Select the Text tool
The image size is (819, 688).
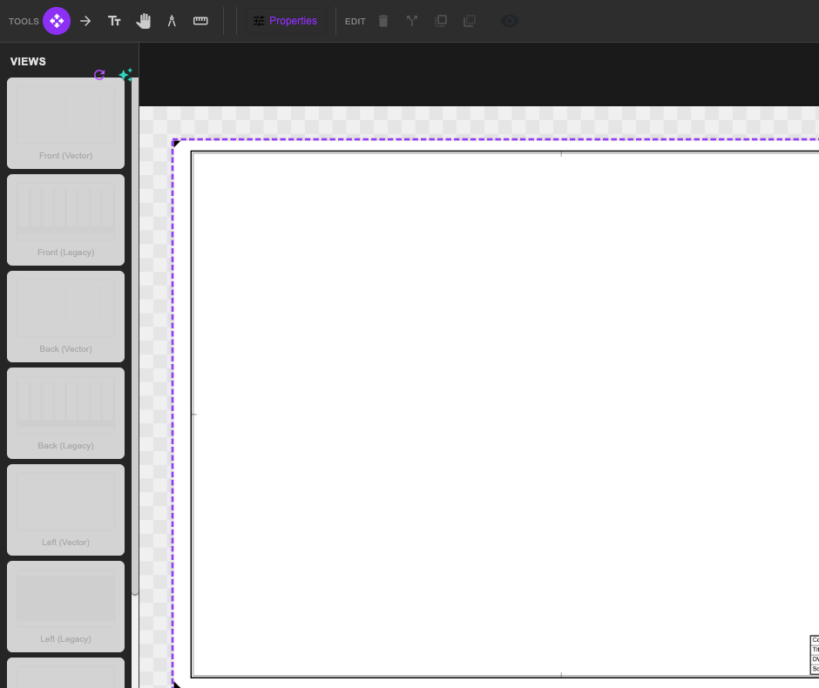tap(114, 20)
